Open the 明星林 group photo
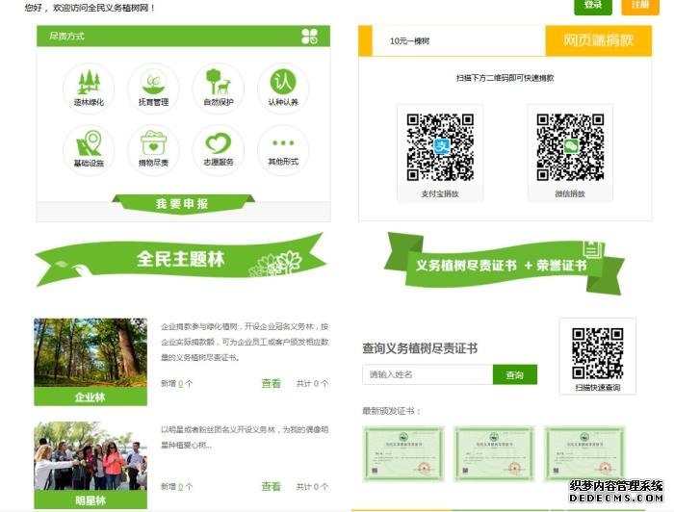 point(91,456)
